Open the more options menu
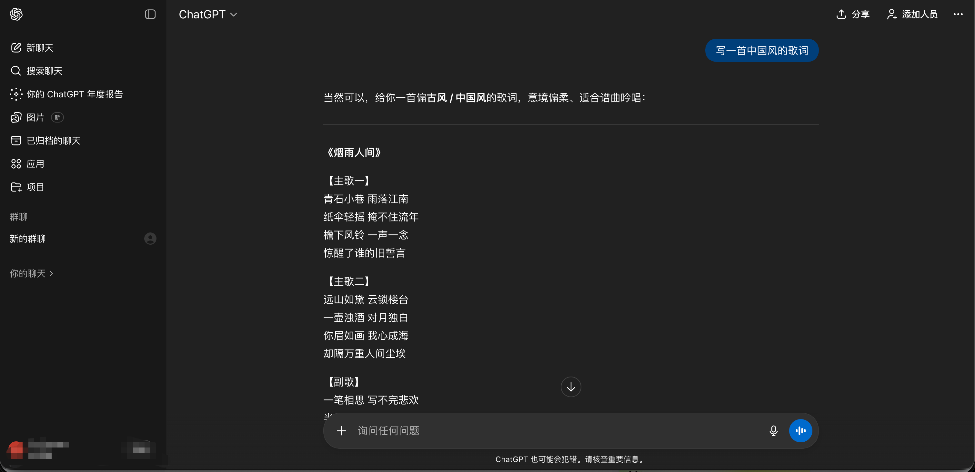 point(958,14)
